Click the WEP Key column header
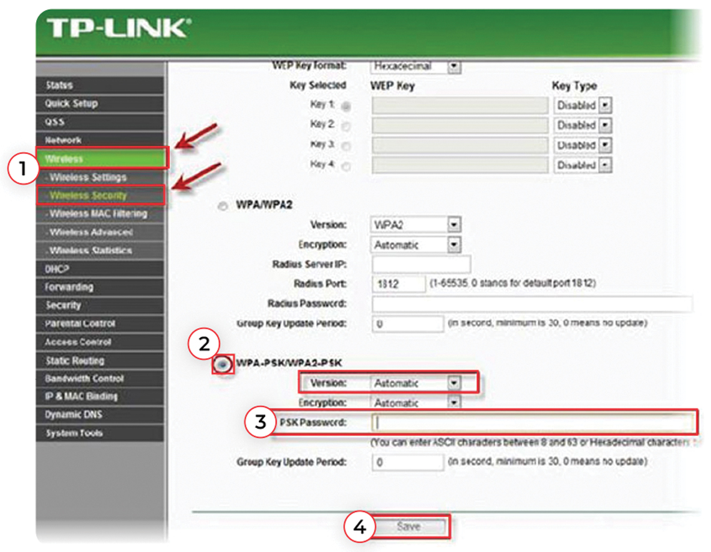Viewport: 711px width, 552px height. [392, 85]
